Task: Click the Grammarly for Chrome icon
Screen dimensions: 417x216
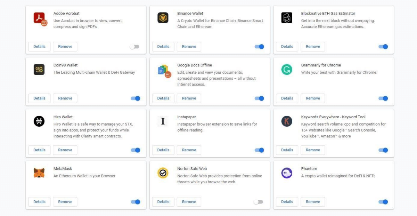Action: click(287, 70)
